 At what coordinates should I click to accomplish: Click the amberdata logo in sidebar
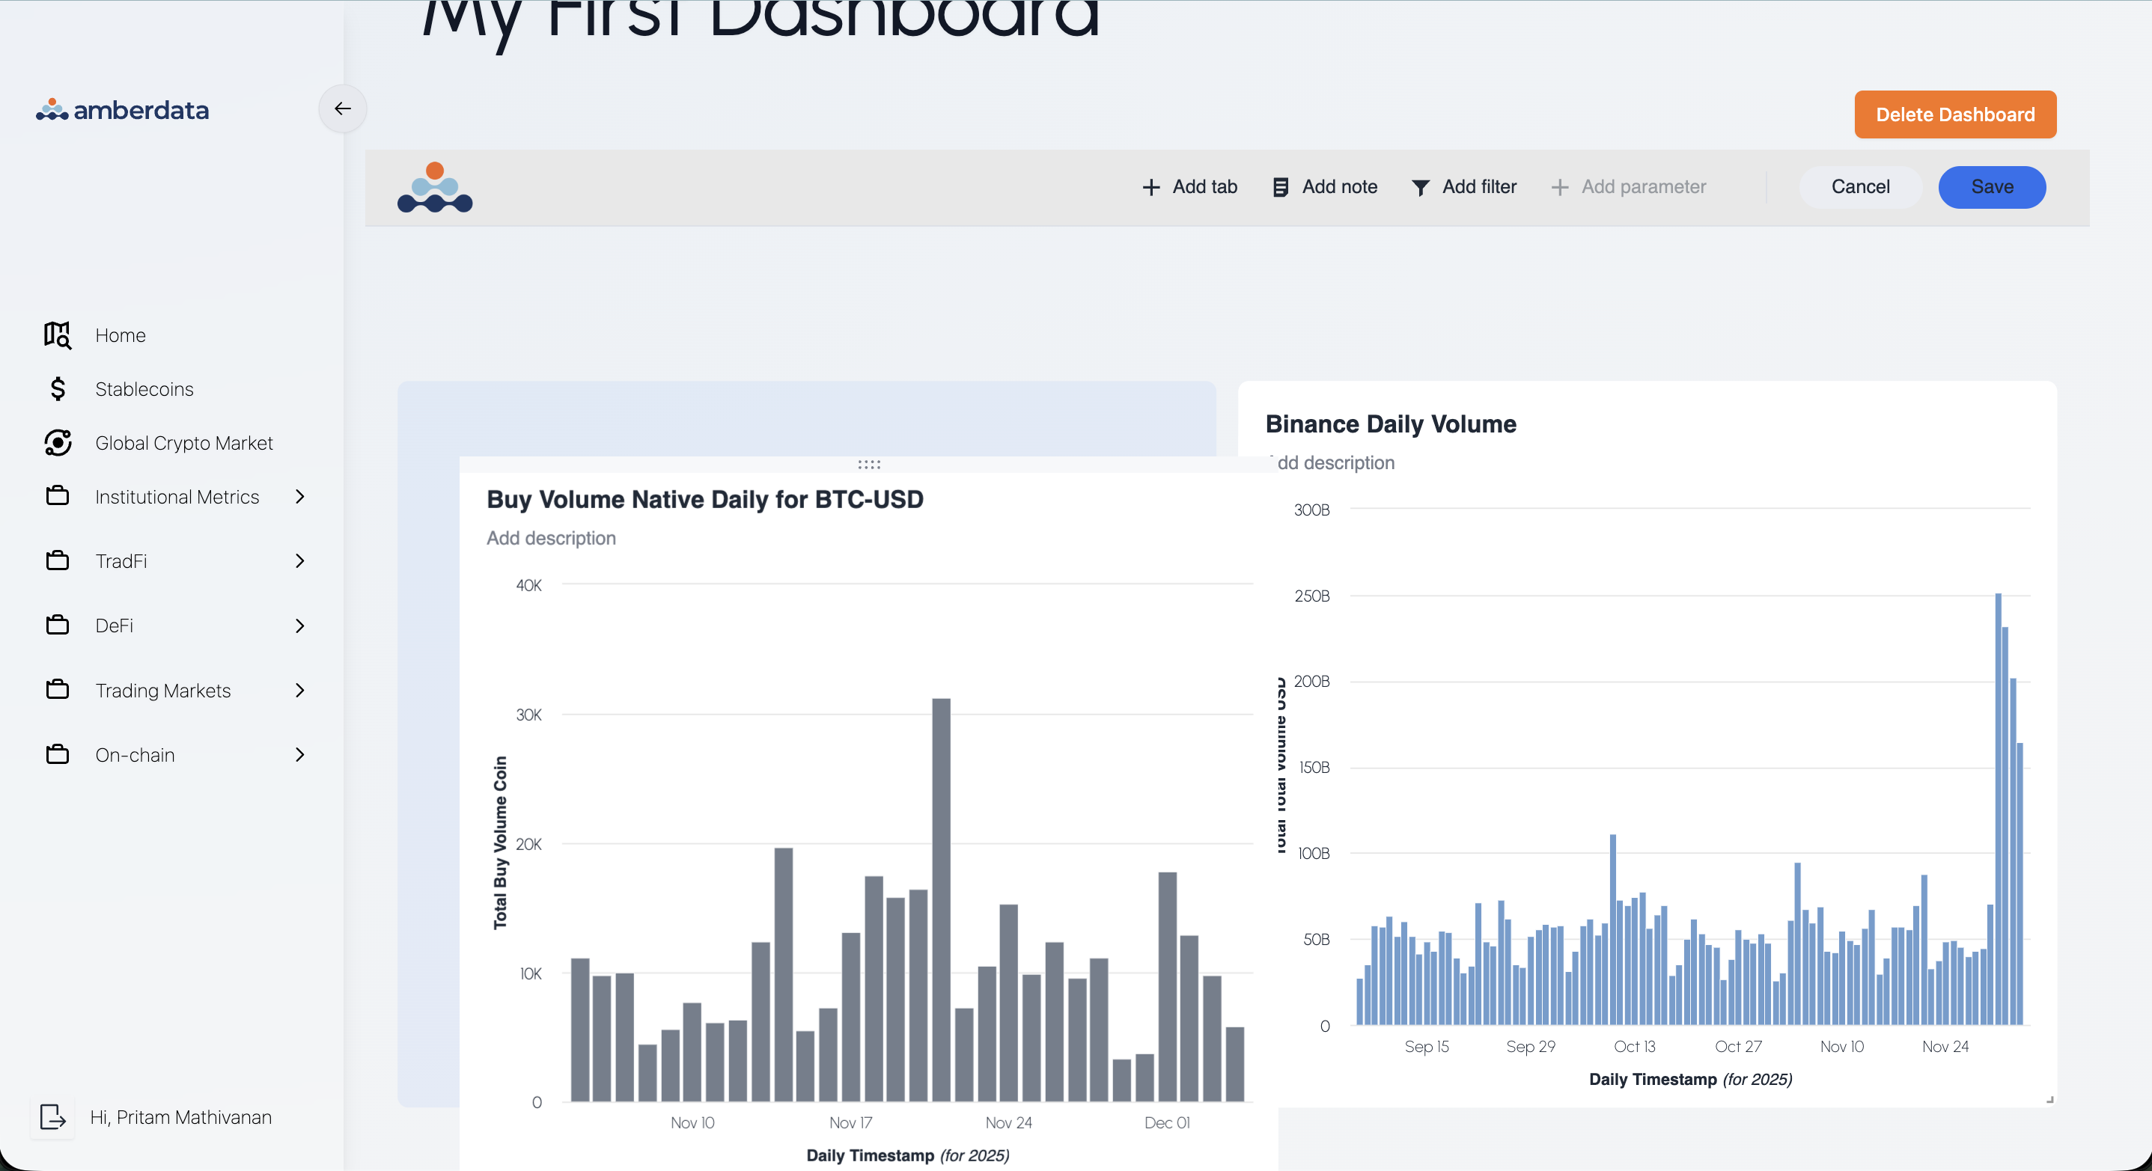(122, 109)
